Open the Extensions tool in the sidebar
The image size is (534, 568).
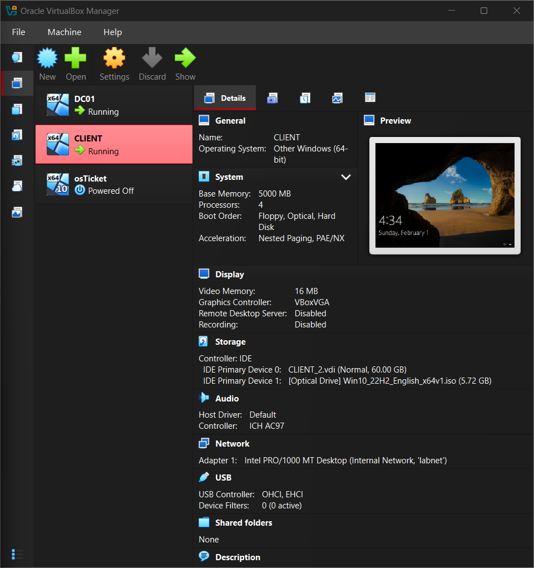pyautogui.click(x=17, y=109)
